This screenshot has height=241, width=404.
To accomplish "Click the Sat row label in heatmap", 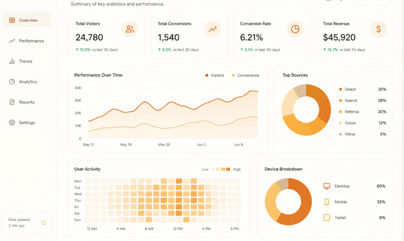I will [x=77, y=213].
